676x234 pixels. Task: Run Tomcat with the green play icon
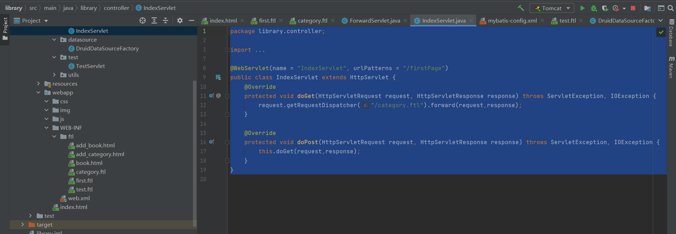coord(582,8)
